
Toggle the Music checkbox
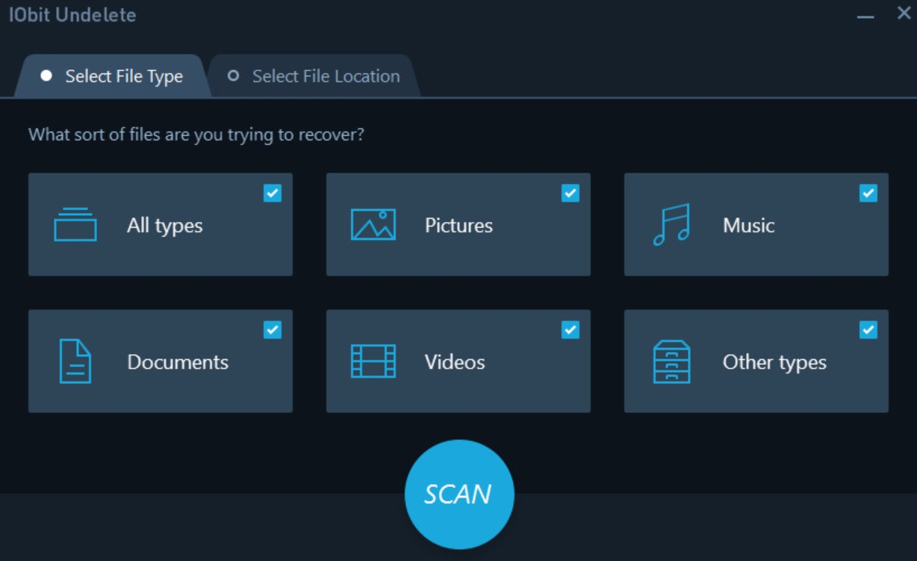pyautogui.click(x=868, y=193)
